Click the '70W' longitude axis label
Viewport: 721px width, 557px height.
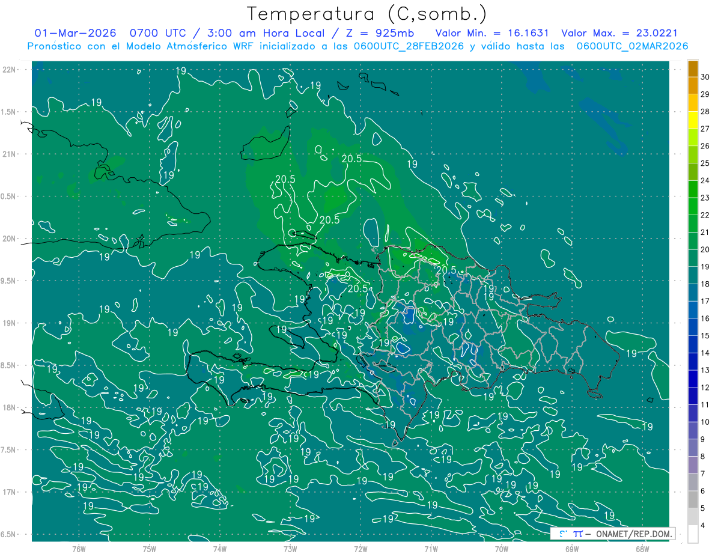pyautogui.click(x=502, y=549)
